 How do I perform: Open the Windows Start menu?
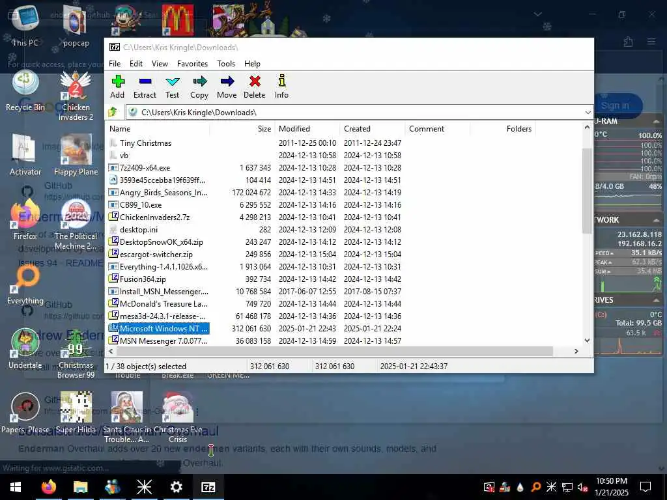16,487
